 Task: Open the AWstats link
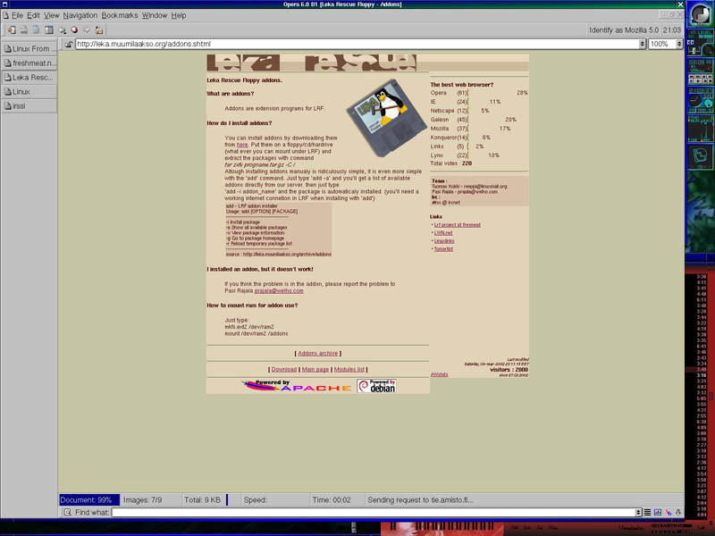point(439,374)
